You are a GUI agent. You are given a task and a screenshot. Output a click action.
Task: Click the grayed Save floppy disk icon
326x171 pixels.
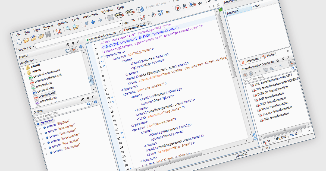tap(48, 34)
